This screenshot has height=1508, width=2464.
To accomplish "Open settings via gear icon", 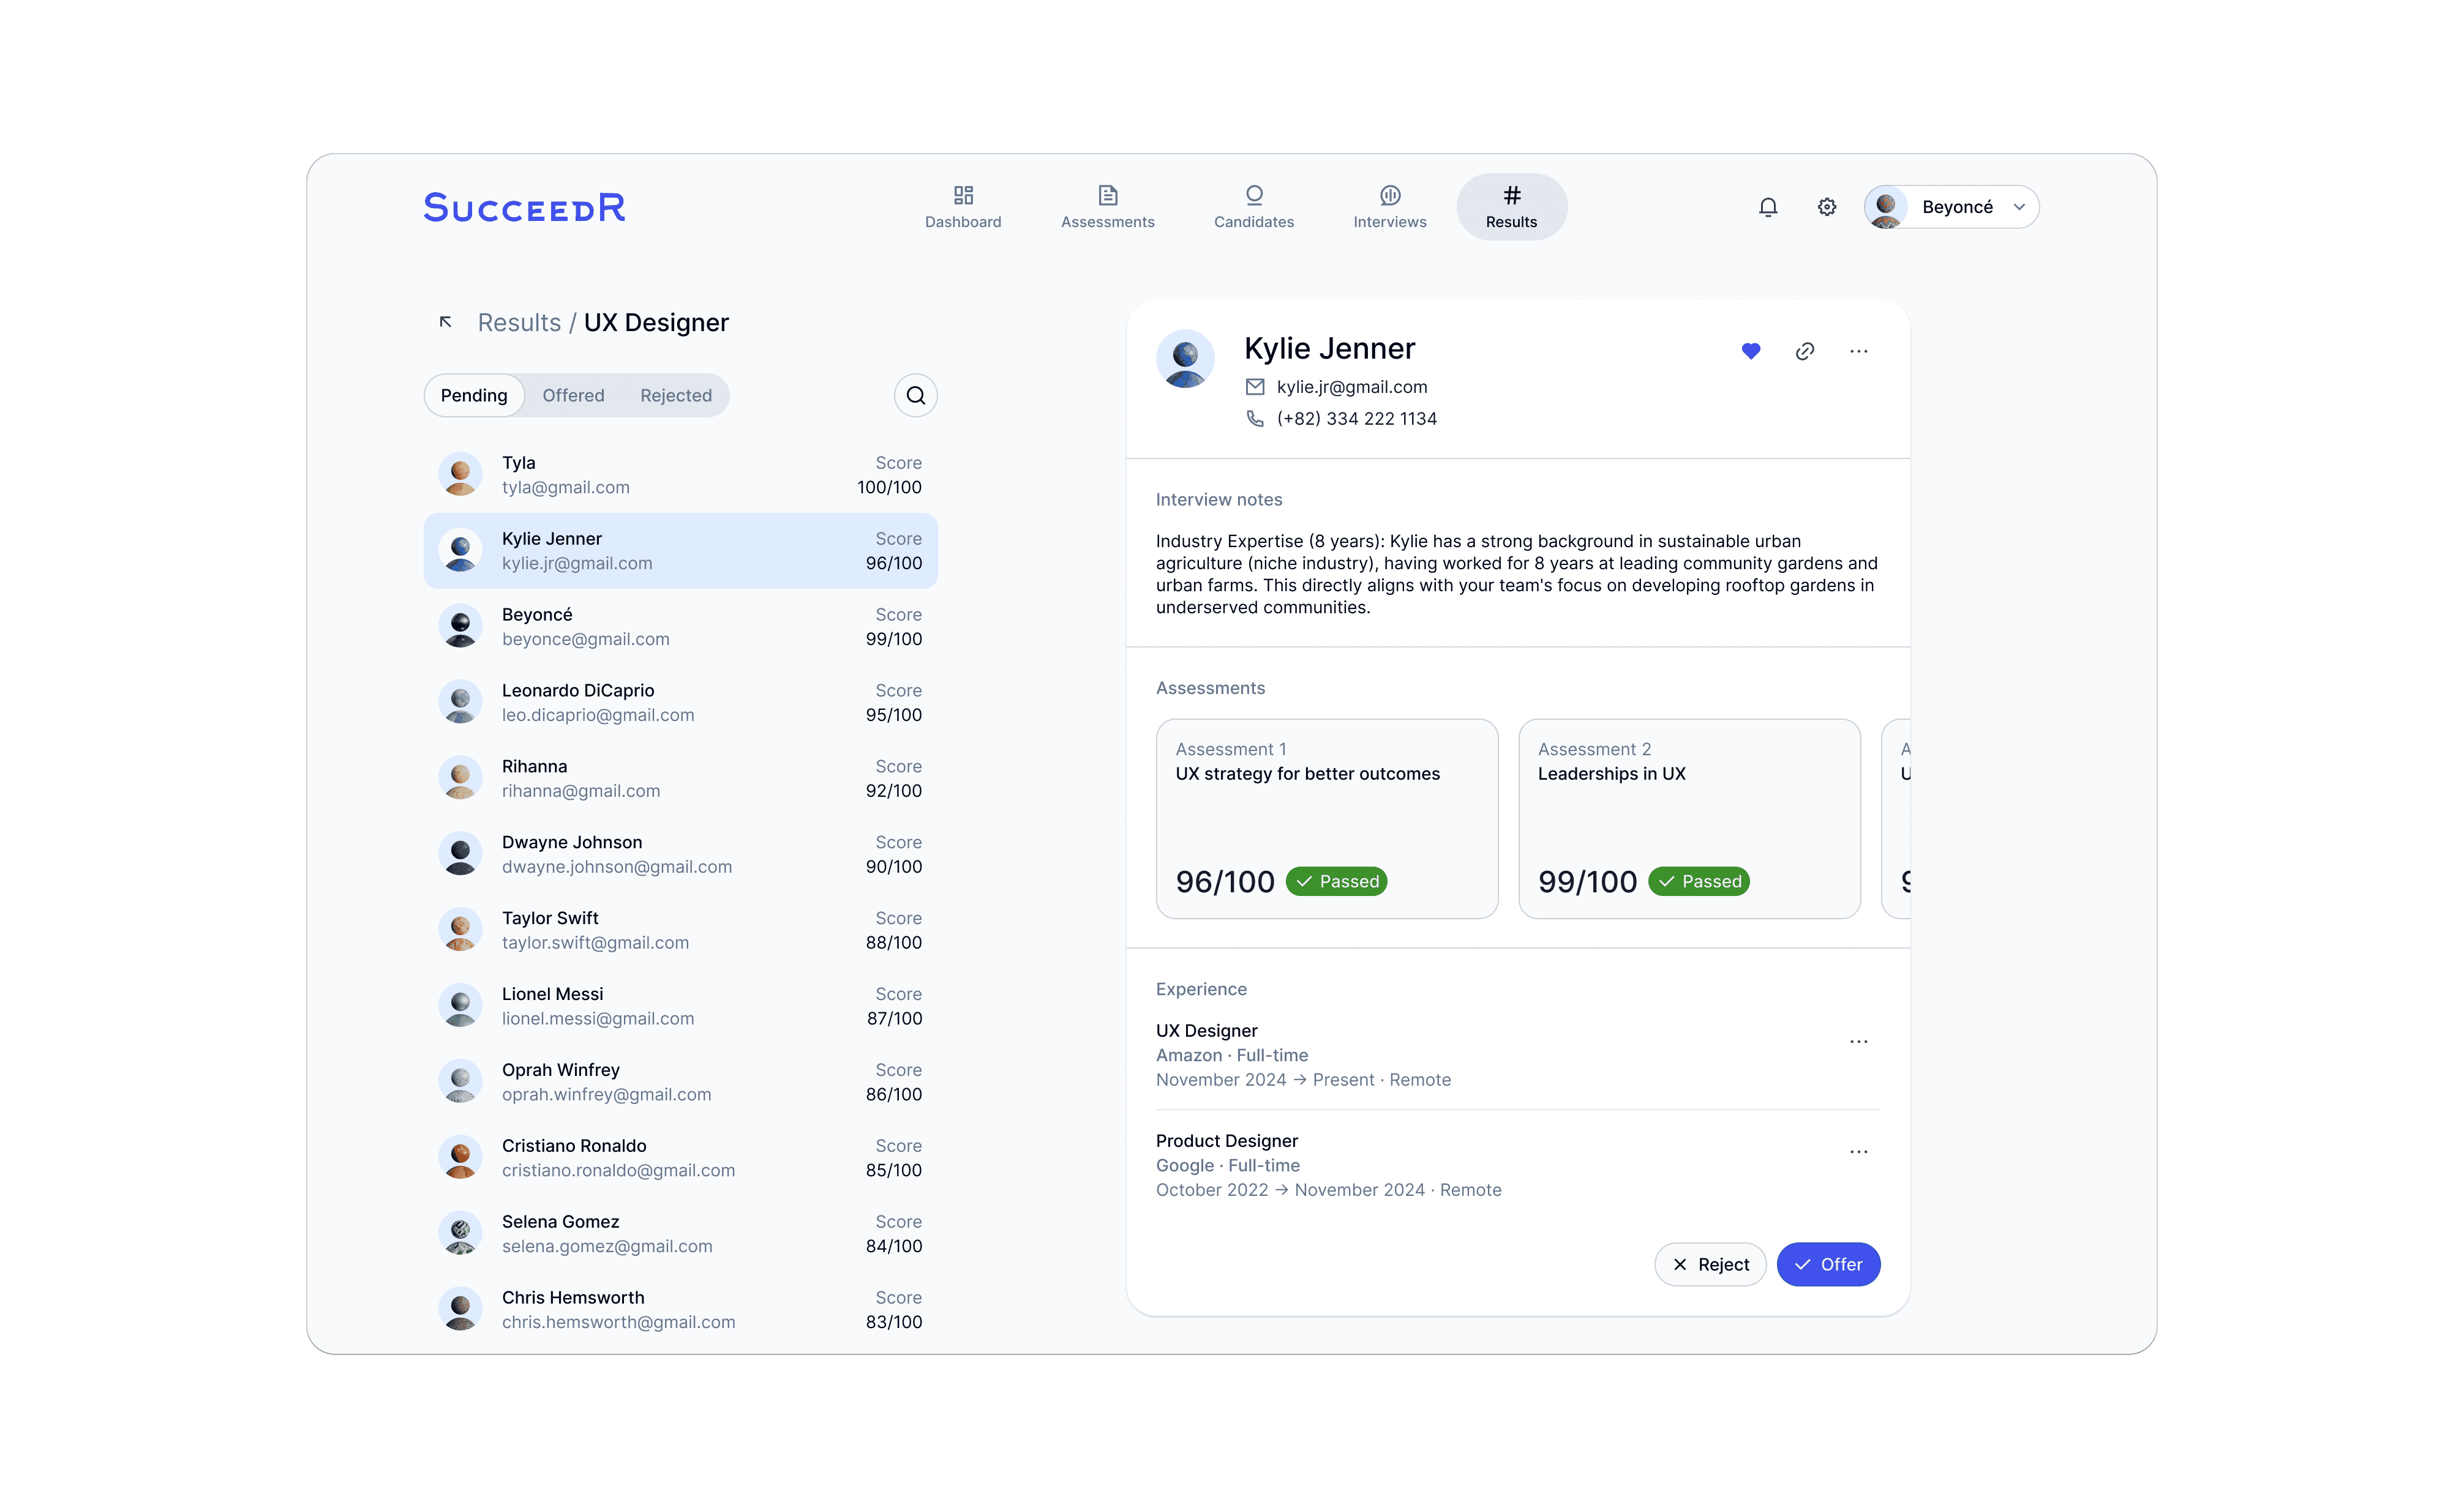I will [x=1826, y=207].
